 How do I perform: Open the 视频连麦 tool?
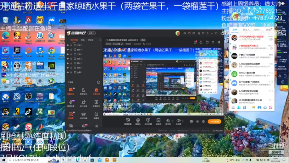pyautogui.click(x=71, y=104)
